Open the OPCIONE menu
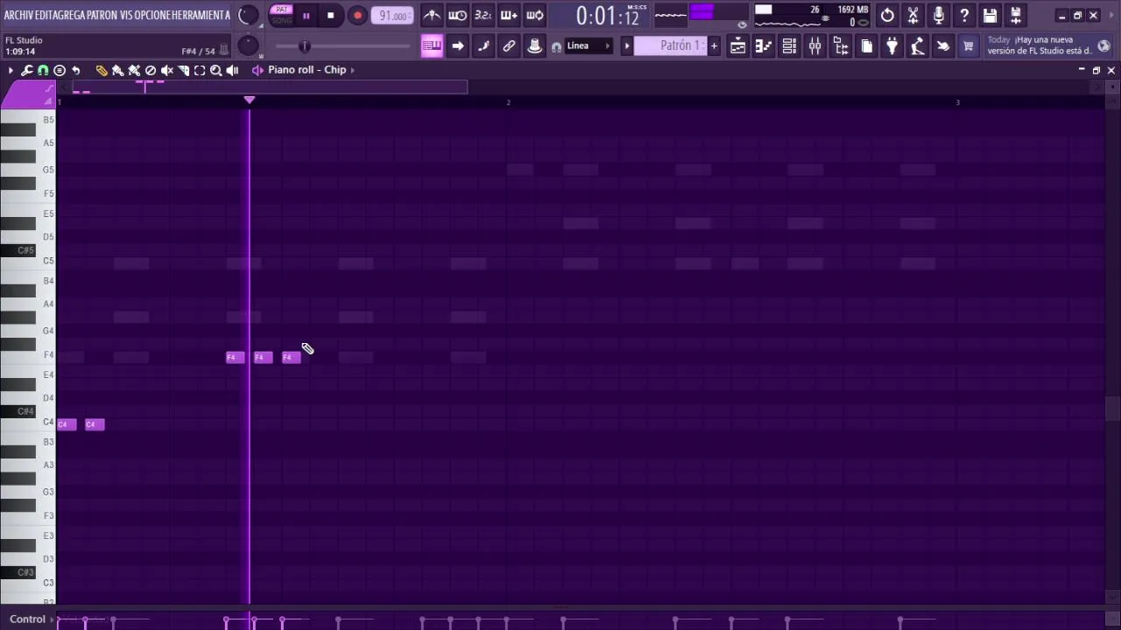The width and height of the screenshot is (1121, 630). click(152, 15)
